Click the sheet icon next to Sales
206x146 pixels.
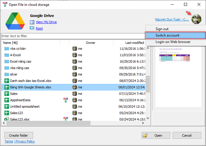[x=6, y=94]
